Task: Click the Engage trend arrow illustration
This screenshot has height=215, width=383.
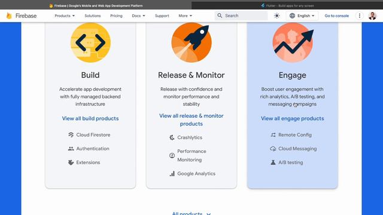Action: point(293,42)
